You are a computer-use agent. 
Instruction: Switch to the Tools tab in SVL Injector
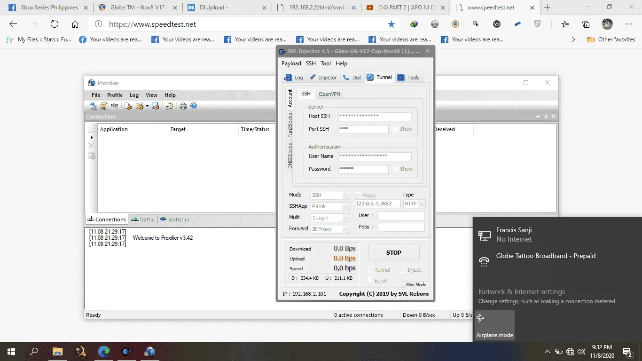click(x=409, y=78)
